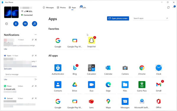
Task: Pin the Phone missed calls notification
Action: click(x=33, y=86)
